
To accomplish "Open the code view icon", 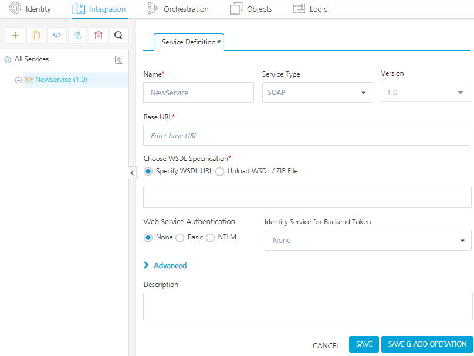I will click(56, 35).
